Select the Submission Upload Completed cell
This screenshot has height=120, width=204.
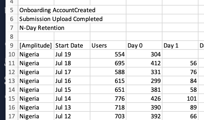[72, 19]
